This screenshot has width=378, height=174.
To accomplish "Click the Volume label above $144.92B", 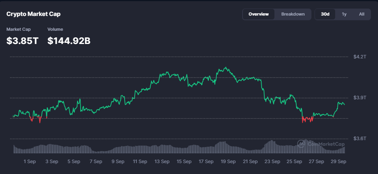I will coord(55,29).
